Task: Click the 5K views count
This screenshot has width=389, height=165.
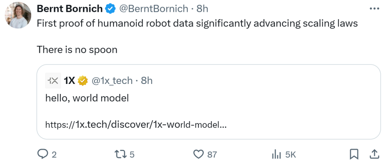Action: 291,155
